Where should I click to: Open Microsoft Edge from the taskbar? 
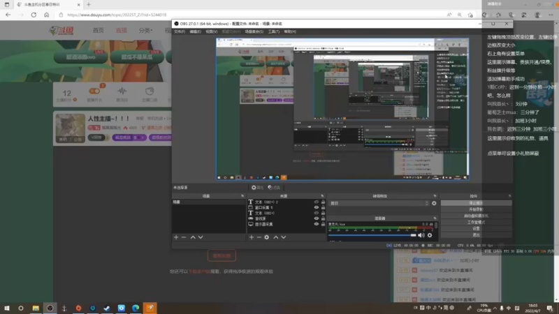pyautogui.click(x=136, y=308)
